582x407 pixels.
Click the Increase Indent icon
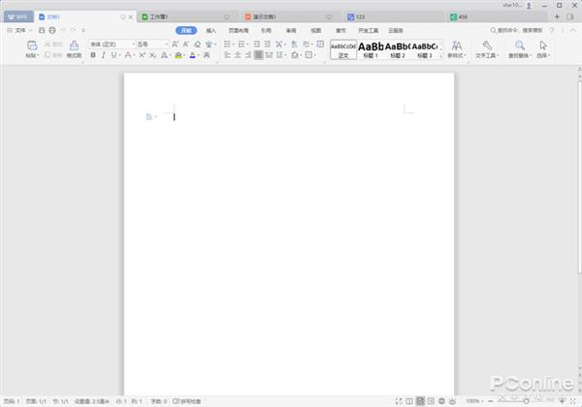coord(268,45)
